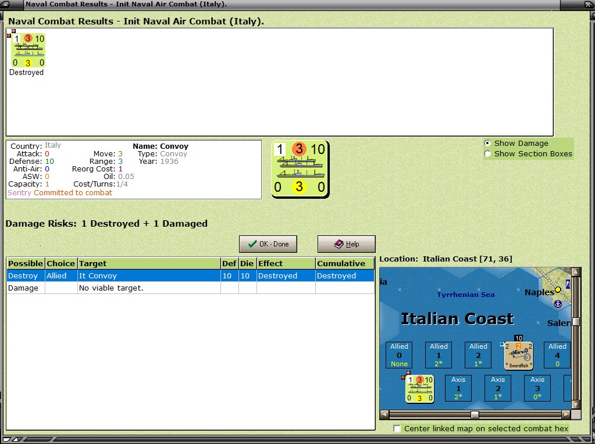Click the Allied choice cell
The image size is (595, 444).
coord(60,275)
